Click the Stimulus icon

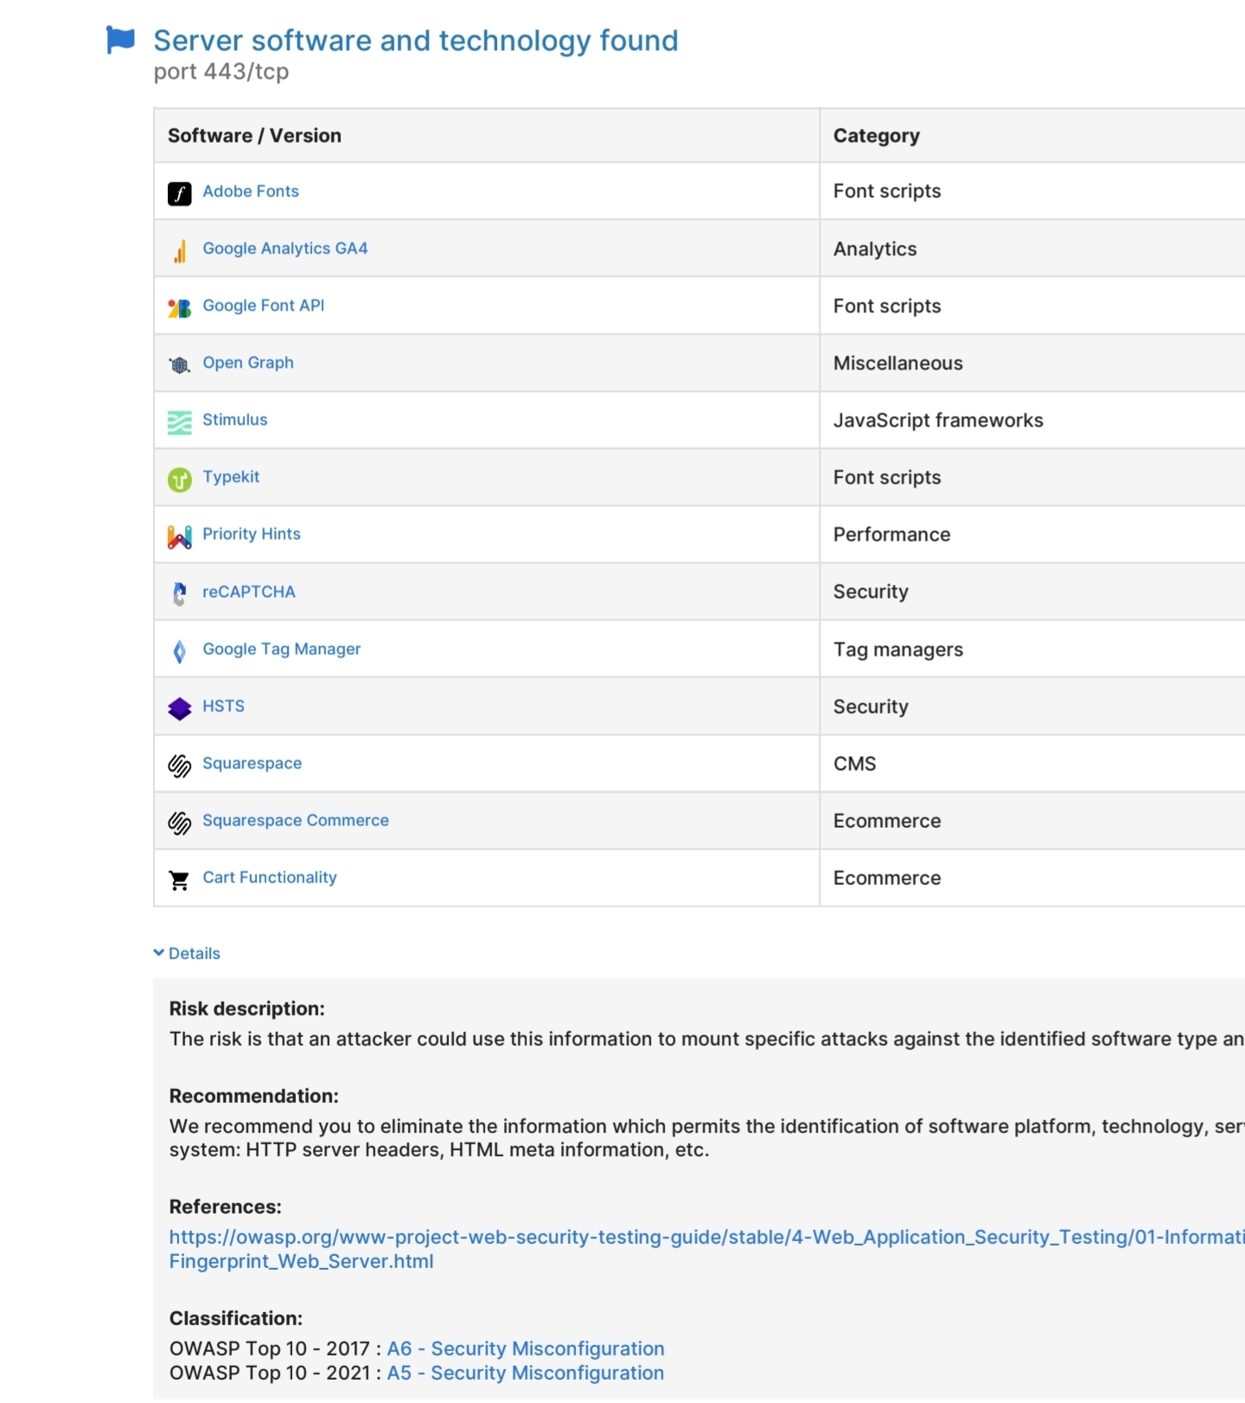179,422
